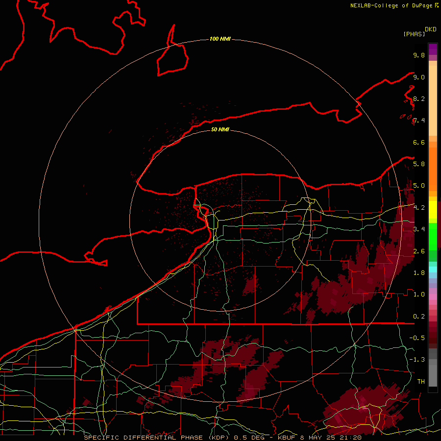
Task: Click the 100 NMI range ring label
Action: [x=220, y=39]
